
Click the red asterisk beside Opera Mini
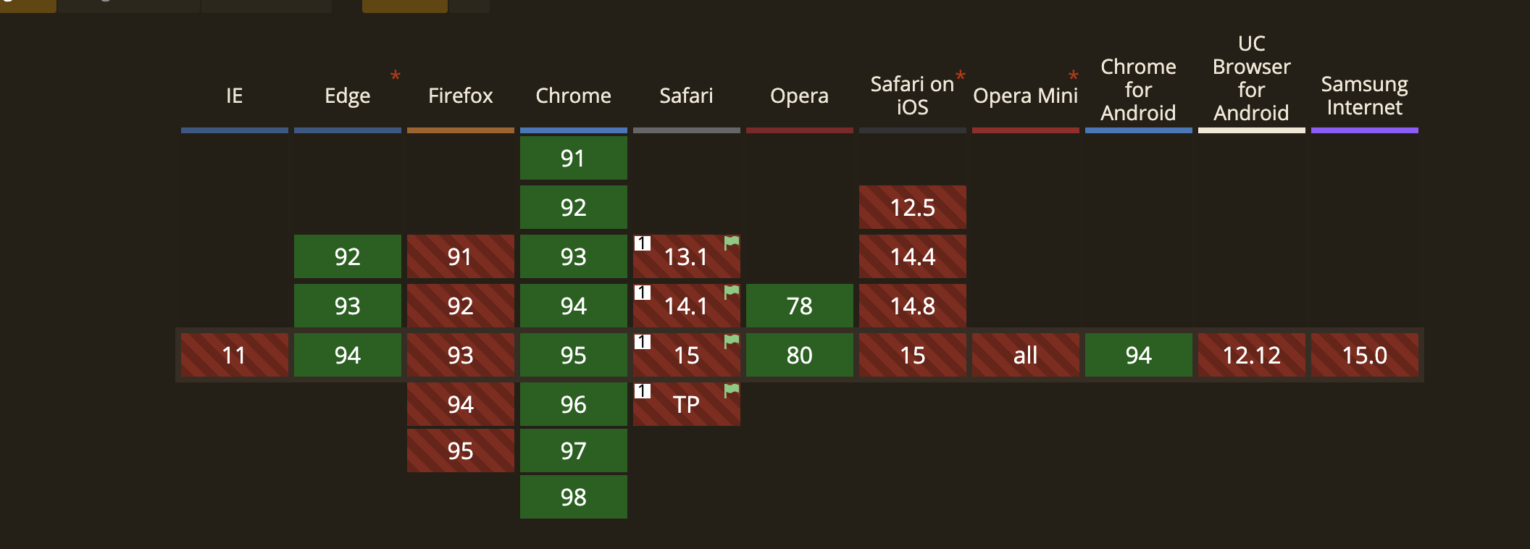pyautogui.click(x=1074, y=76)
